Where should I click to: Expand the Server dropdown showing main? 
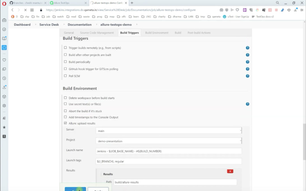(169, 131)
